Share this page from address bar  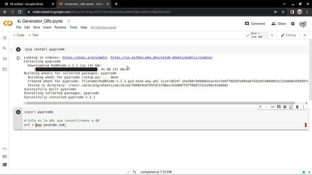click(275, 12)
